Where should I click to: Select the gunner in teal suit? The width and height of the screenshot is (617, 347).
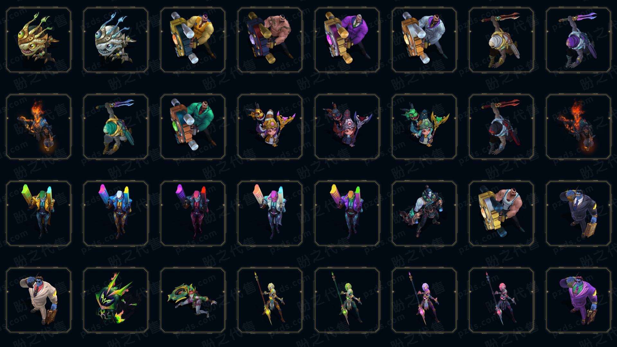193,127
